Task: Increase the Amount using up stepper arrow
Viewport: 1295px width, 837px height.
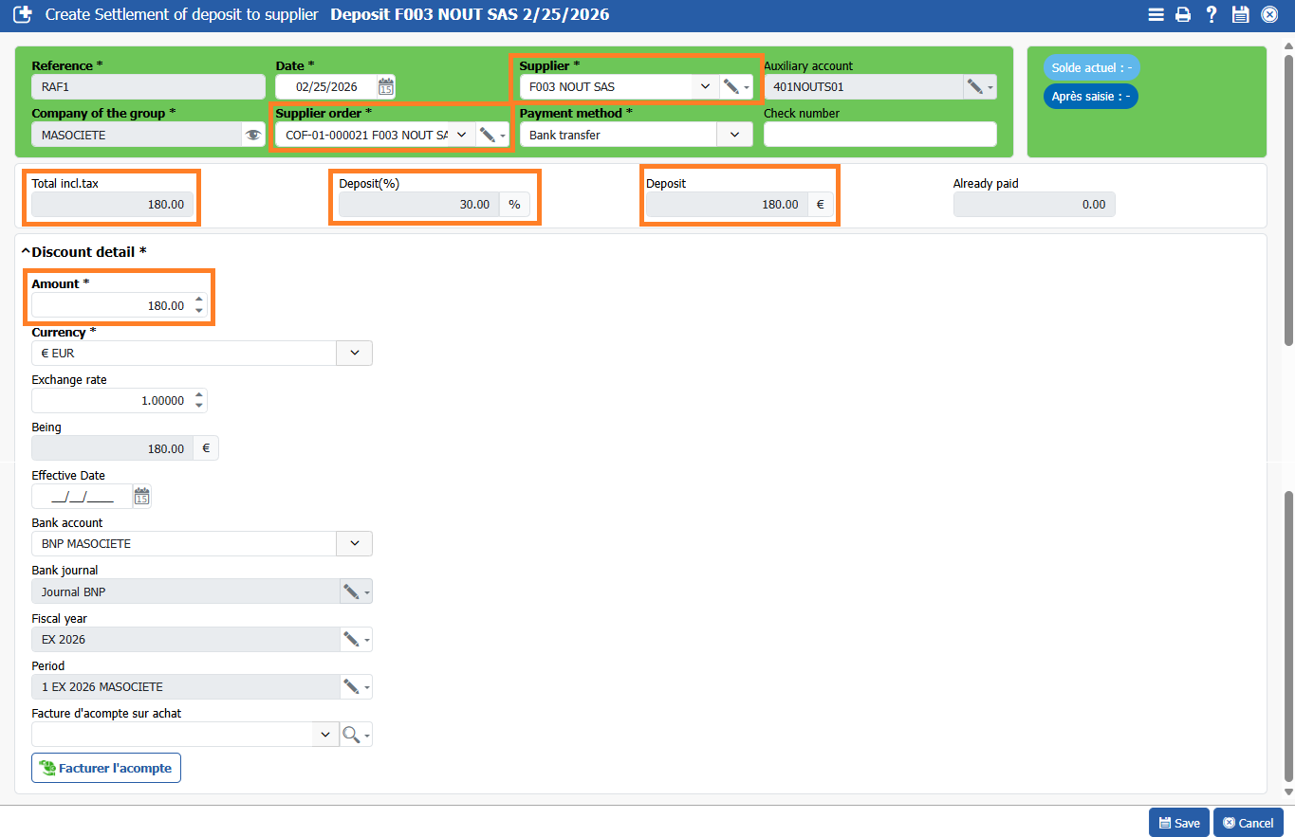Action: coord(199,300)
